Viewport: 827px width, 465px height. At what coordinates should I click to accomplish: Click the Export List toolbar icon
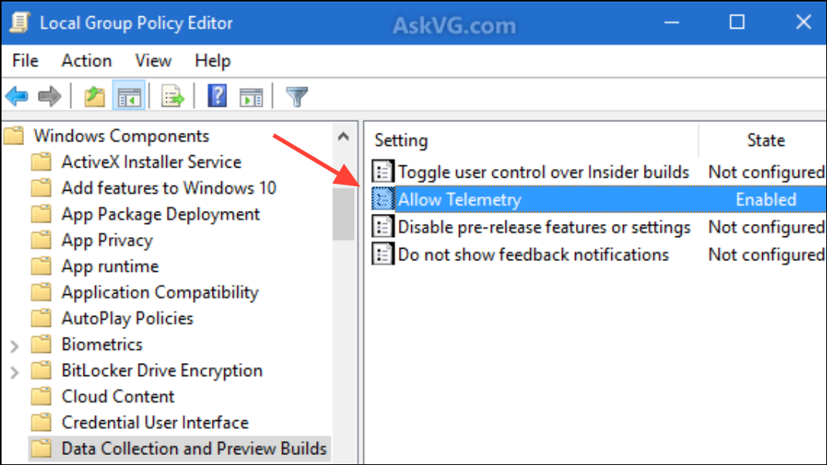[x=172, y=97]
